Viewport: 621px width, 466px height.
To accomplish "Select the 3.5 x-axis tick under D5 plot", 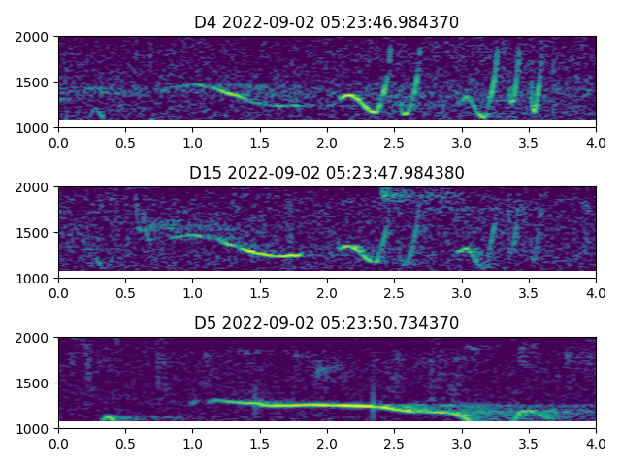I will point(529,443).
